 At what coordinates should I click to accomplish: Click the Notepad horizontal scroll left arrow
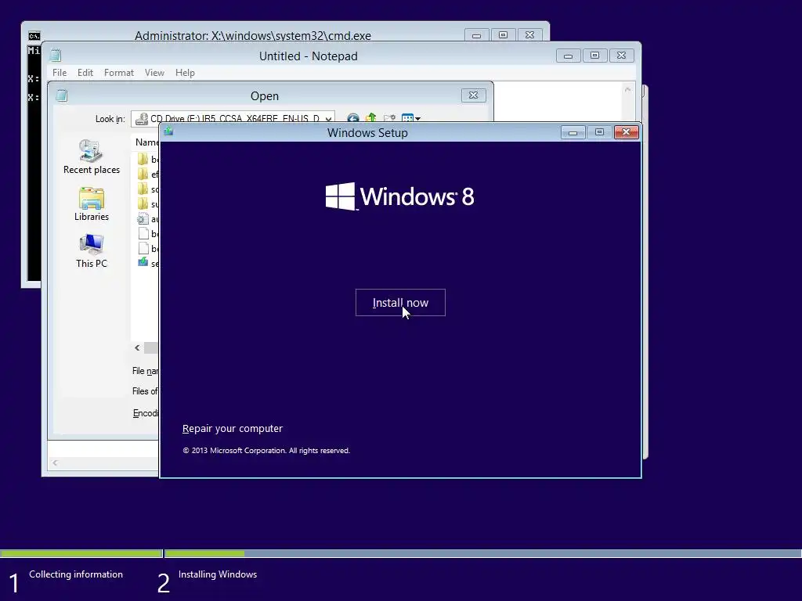point(55,463)
